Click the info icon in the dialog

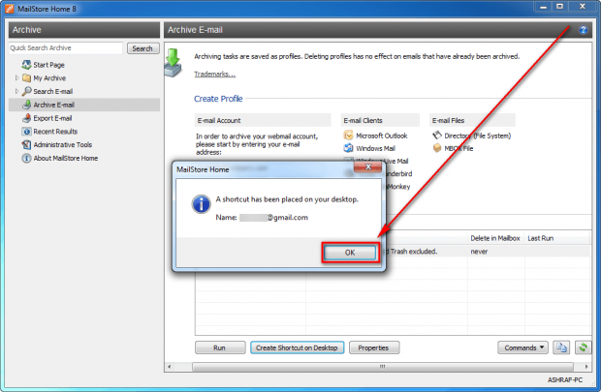click(202, 204)
